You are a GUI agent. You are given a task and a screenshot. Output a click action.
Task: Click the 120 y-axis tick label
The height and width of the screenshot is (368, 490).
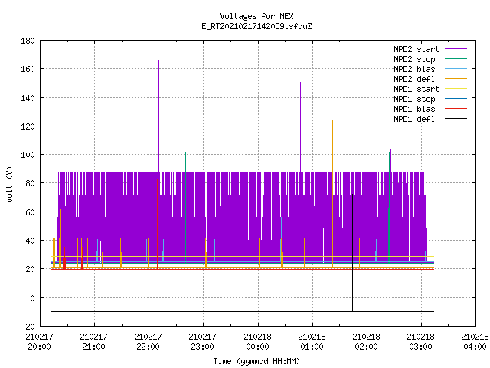[28, 127]
